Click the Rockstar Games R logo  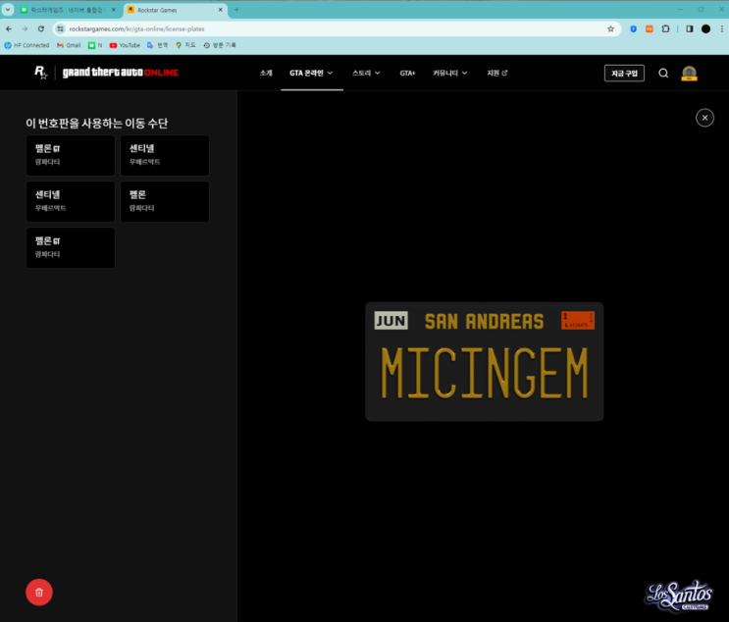pyautogui.click(x=40, y=73)
